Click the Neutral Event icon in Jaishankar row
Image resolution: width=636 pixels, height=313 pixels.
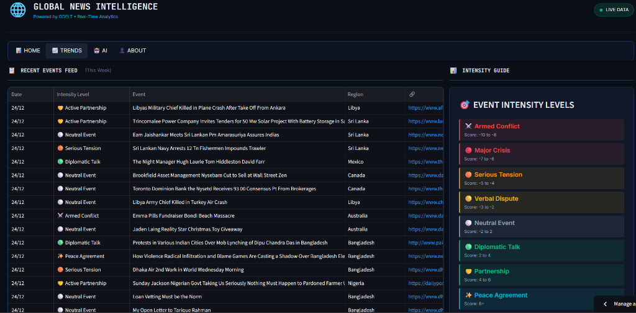point(60,135)
